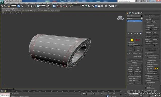Open the Render Setup dialog icon

(x=110, y=6)
